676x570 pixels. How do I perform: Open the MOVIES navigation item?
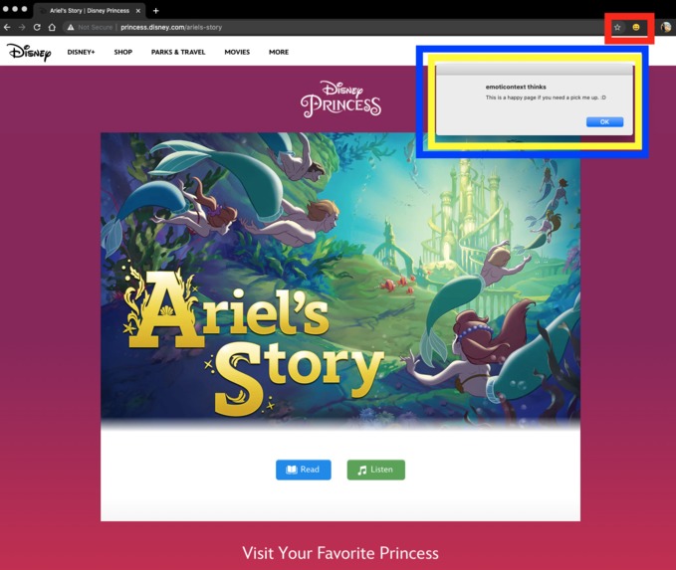click(237, 52)
